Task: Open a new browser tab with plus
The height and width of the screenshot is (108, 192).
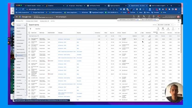Action: 171,6
